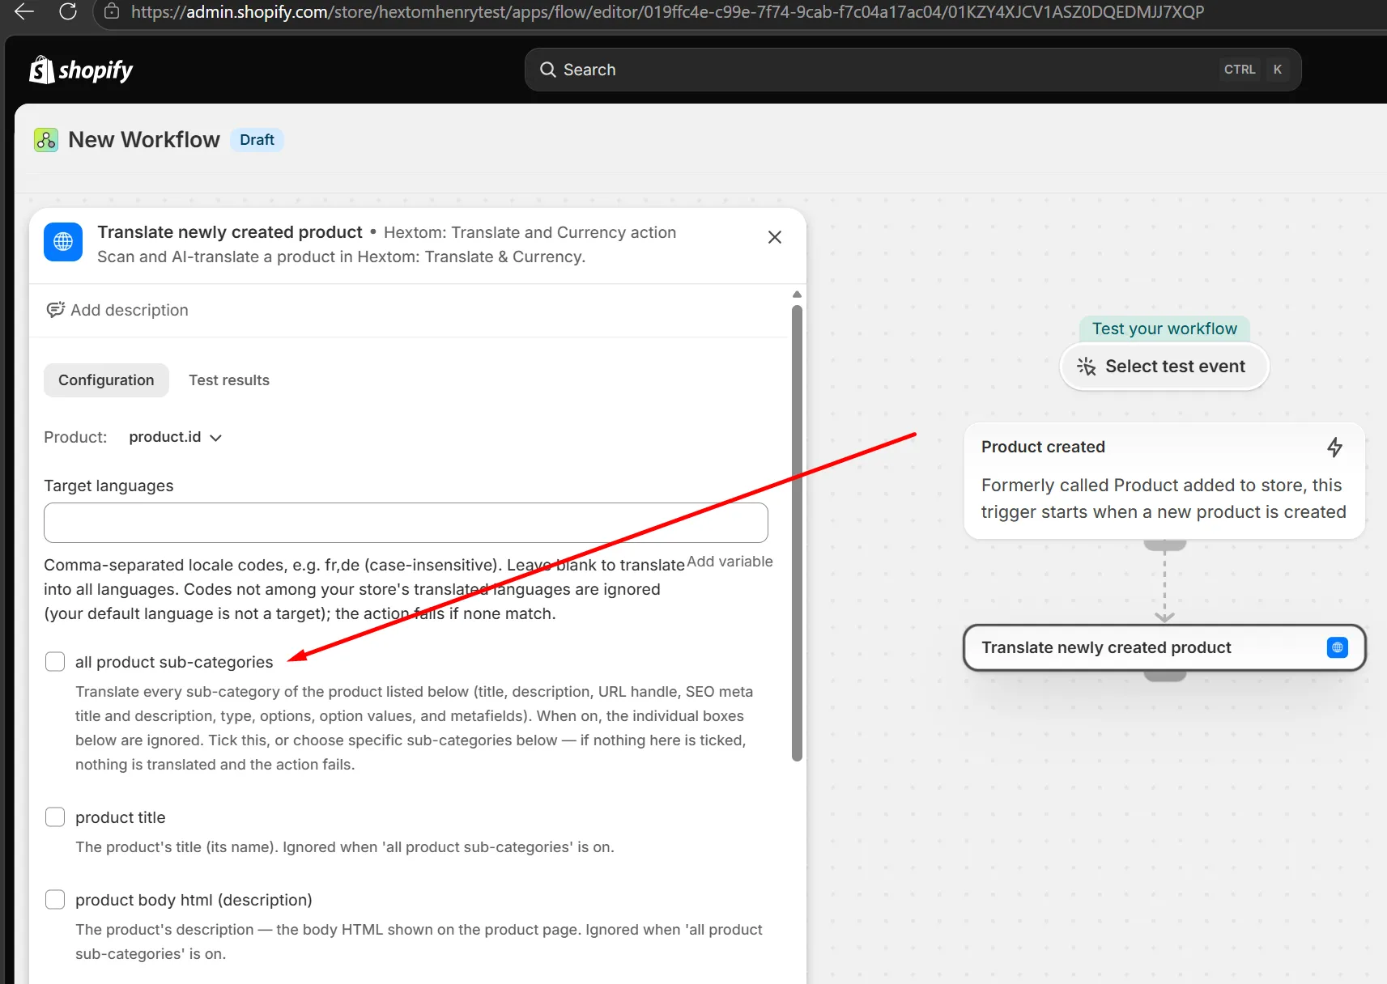
Task: Click the Test your workflow label
Action: click(x=1164, y=329)
